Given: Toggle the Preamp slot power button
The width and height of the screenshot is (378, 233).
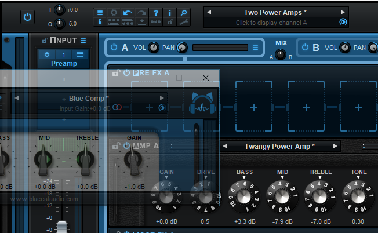Looking at the screenshot, I should click(x=47, y=54).
